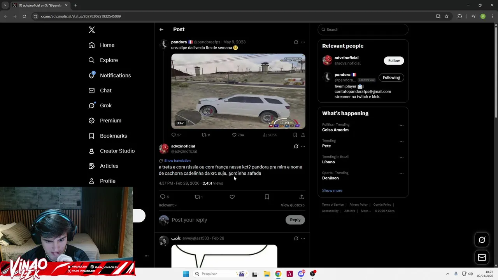The image size is (498, 280).
Task: Open Profile in the sidebar
Action: (102, 181)
